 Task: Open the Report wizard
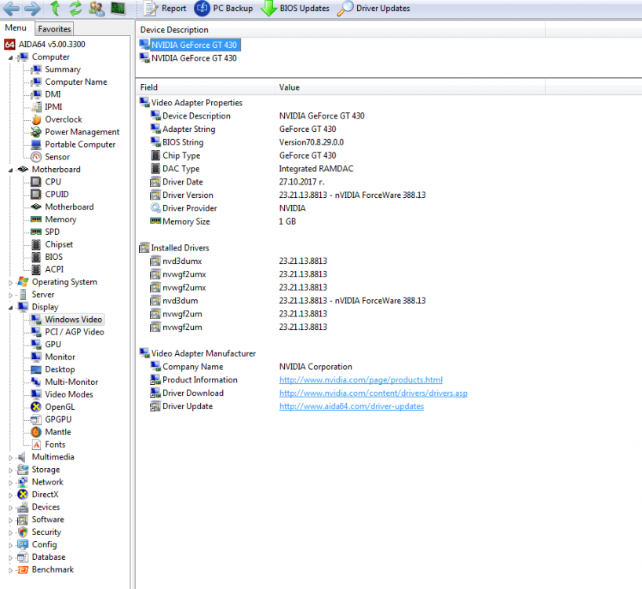(165, 8)
